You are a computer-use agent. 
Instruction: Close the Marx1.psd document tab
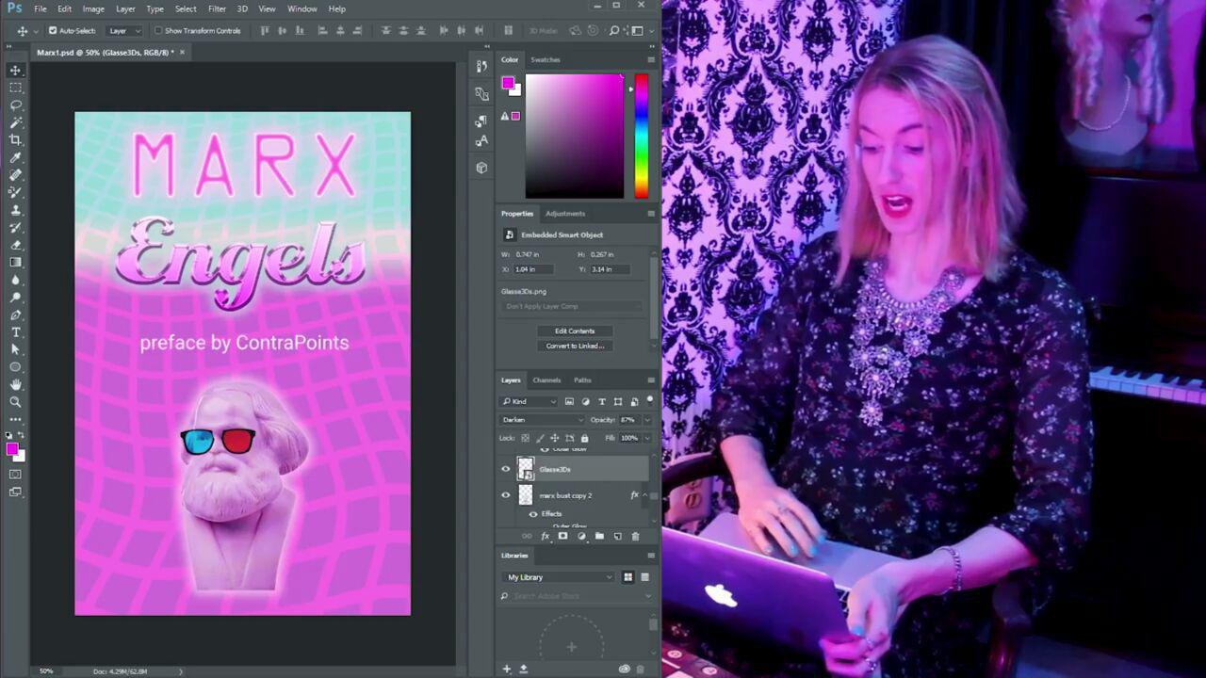pos(182,53)
